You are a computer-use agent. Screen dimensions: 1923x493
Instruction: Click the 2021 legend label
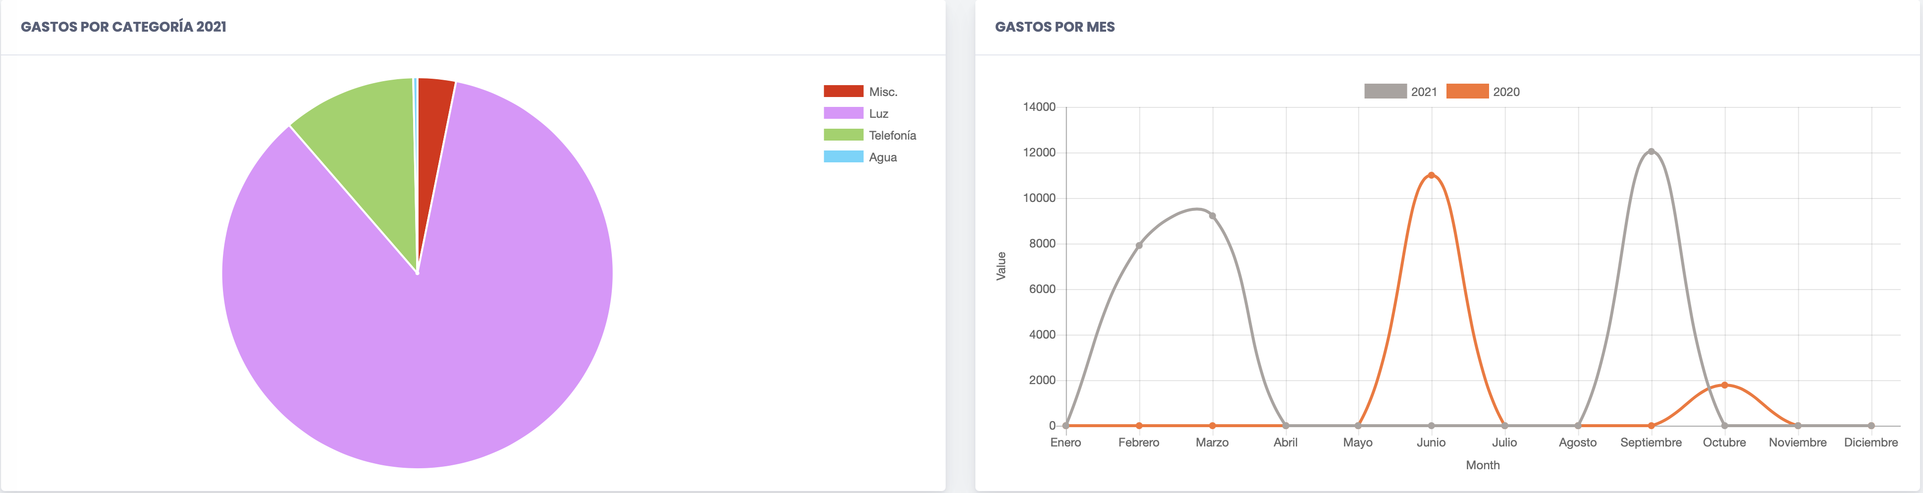pos(1424,92)
